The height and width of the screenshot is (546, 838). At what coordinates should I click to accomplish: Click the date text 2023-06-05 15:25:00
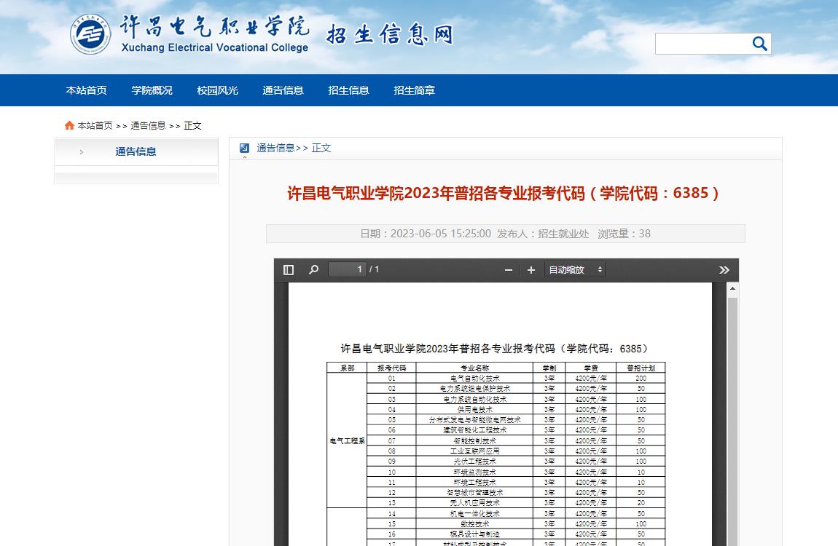point(440,234)
